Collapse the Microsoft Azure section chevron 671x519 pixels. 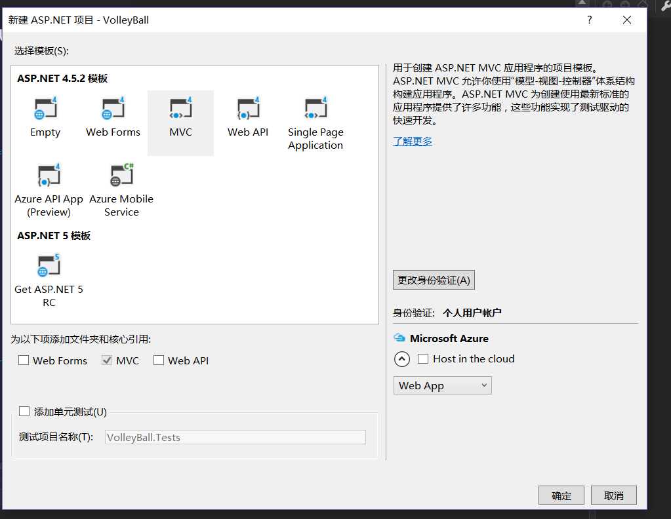[402, 359]
